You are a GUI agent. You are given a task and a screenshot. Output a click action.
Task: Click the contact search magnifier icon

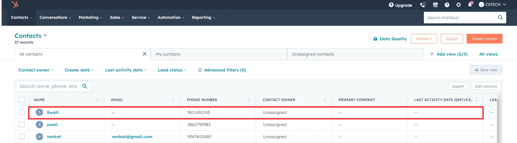pyautogui.click(x=85, y=86)
